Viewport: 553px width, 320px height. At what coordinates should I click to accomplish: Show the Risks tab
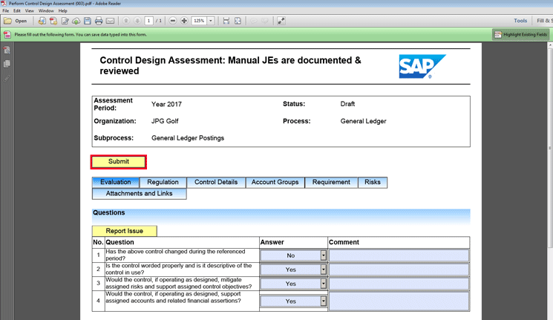coord(373,183)
